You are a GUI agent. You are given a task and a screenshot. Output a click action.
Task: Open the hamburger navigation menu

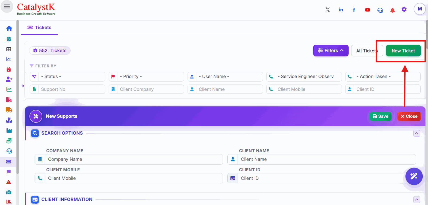[x=7, y=6]
